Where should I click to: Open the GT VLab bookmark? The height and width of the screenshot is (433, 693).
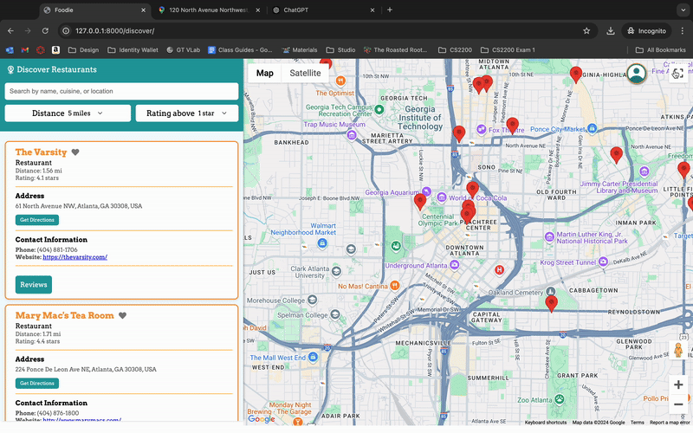click(x=184, y=50)
